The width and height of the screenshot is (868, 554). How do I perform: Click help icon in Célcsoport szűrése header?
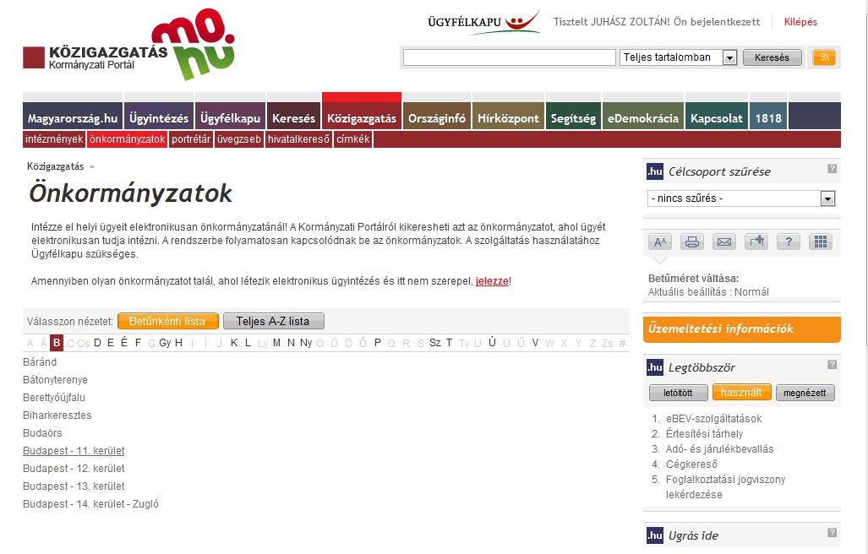click(x=832, y=169)
